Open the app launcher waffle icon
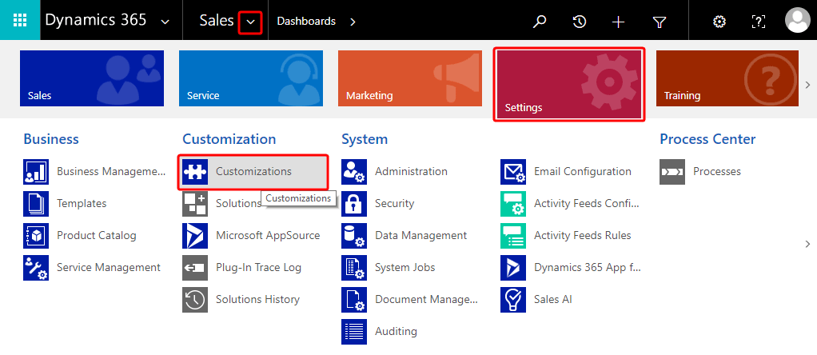 [20, 21]
